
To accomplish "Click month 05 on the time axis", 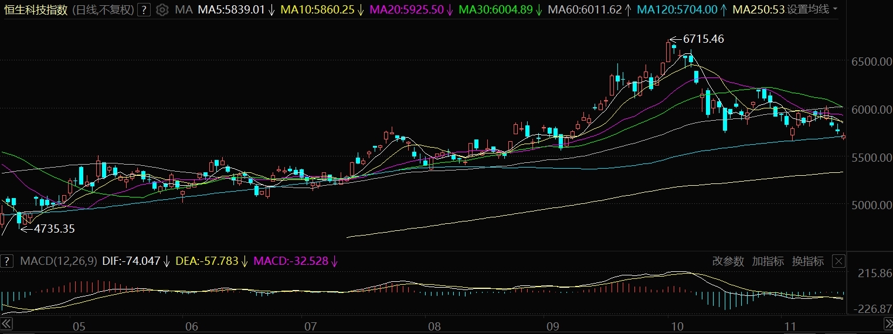I will (79, 326).
